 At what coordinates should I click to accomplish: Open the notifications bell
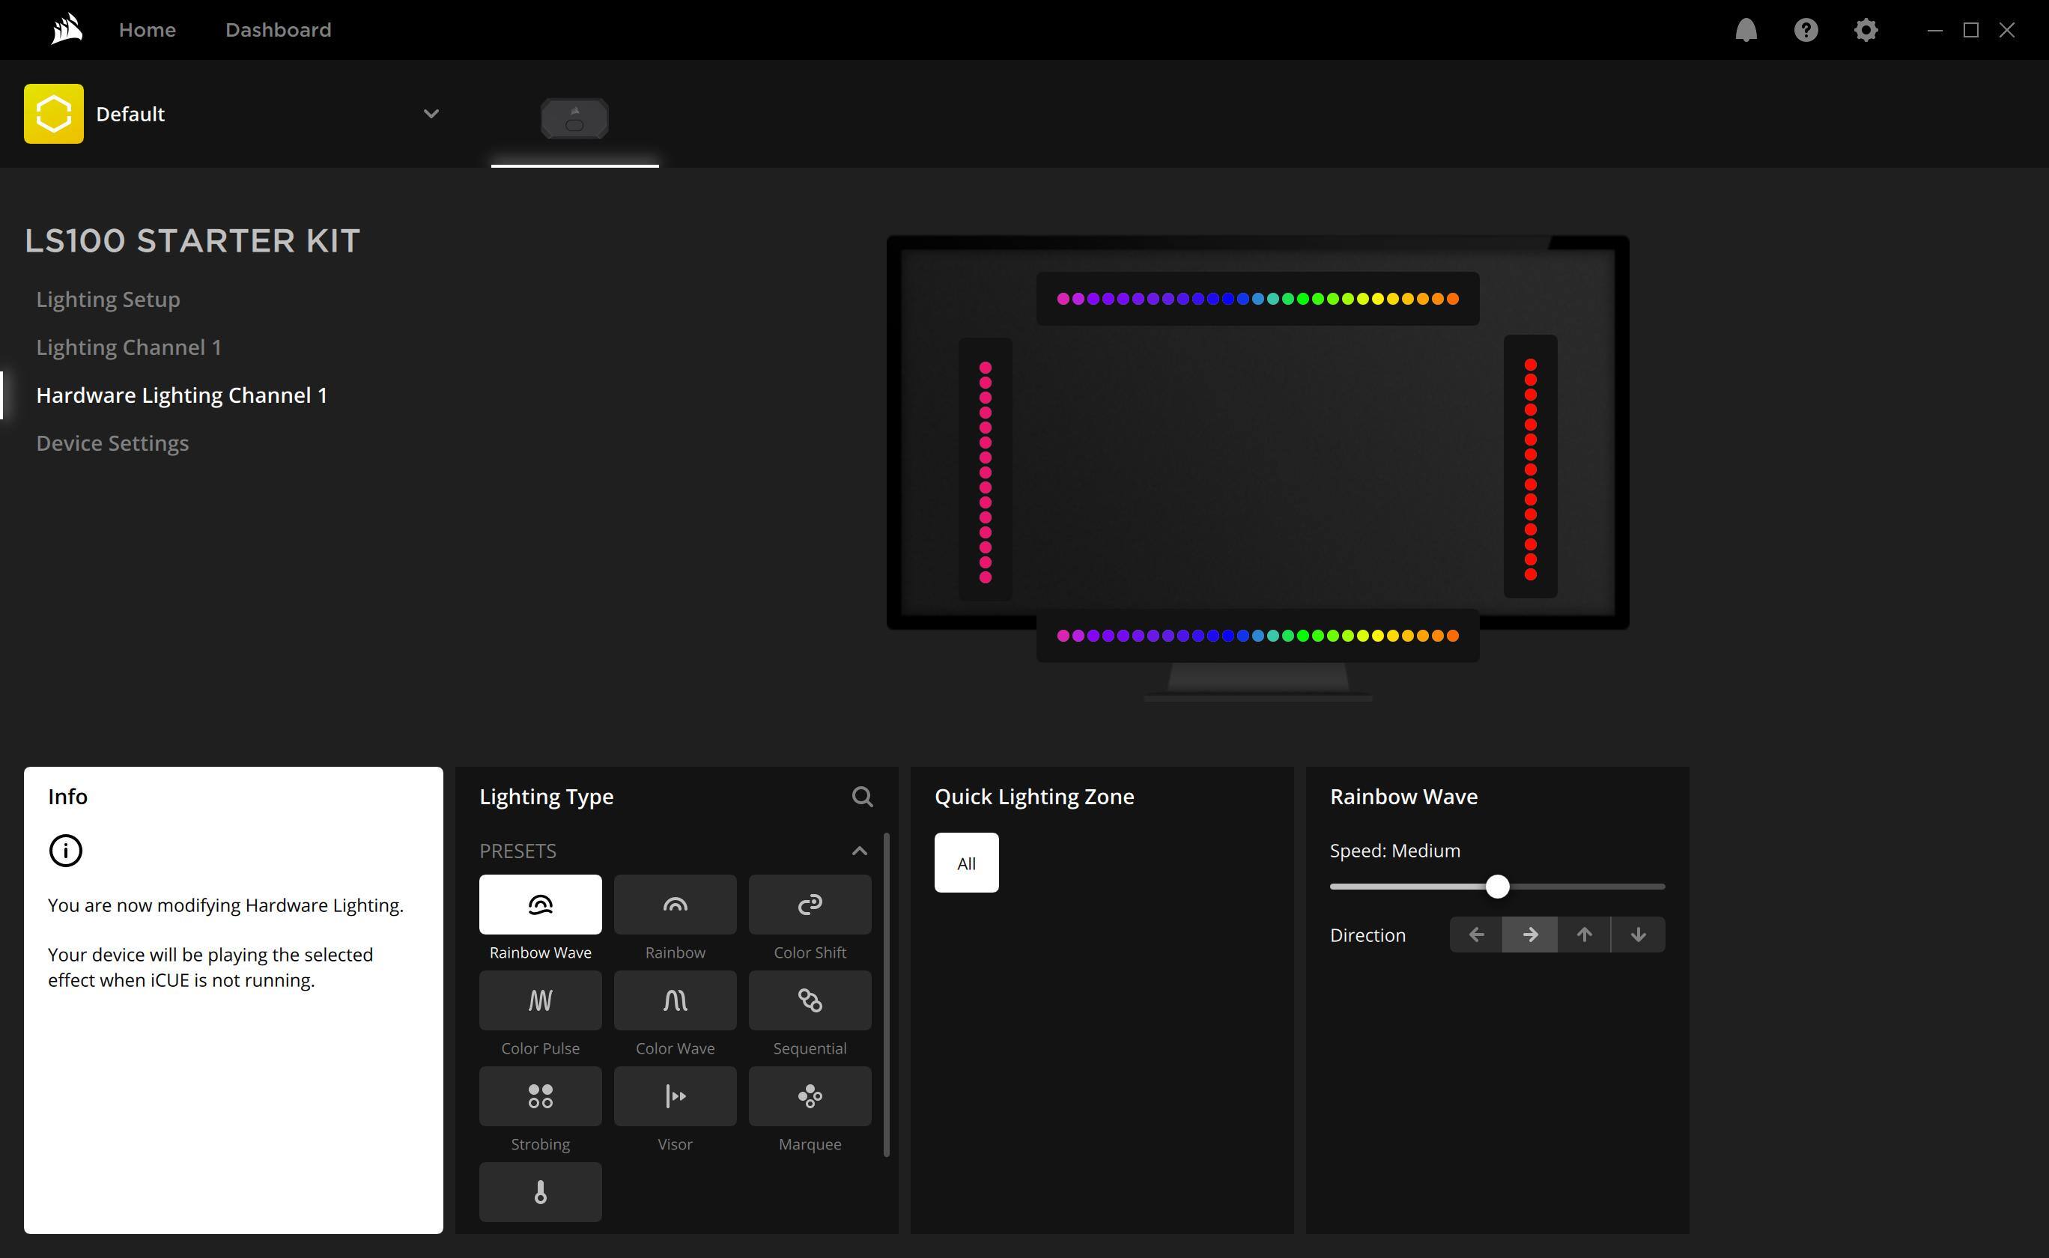click(x=1746, y=30)
